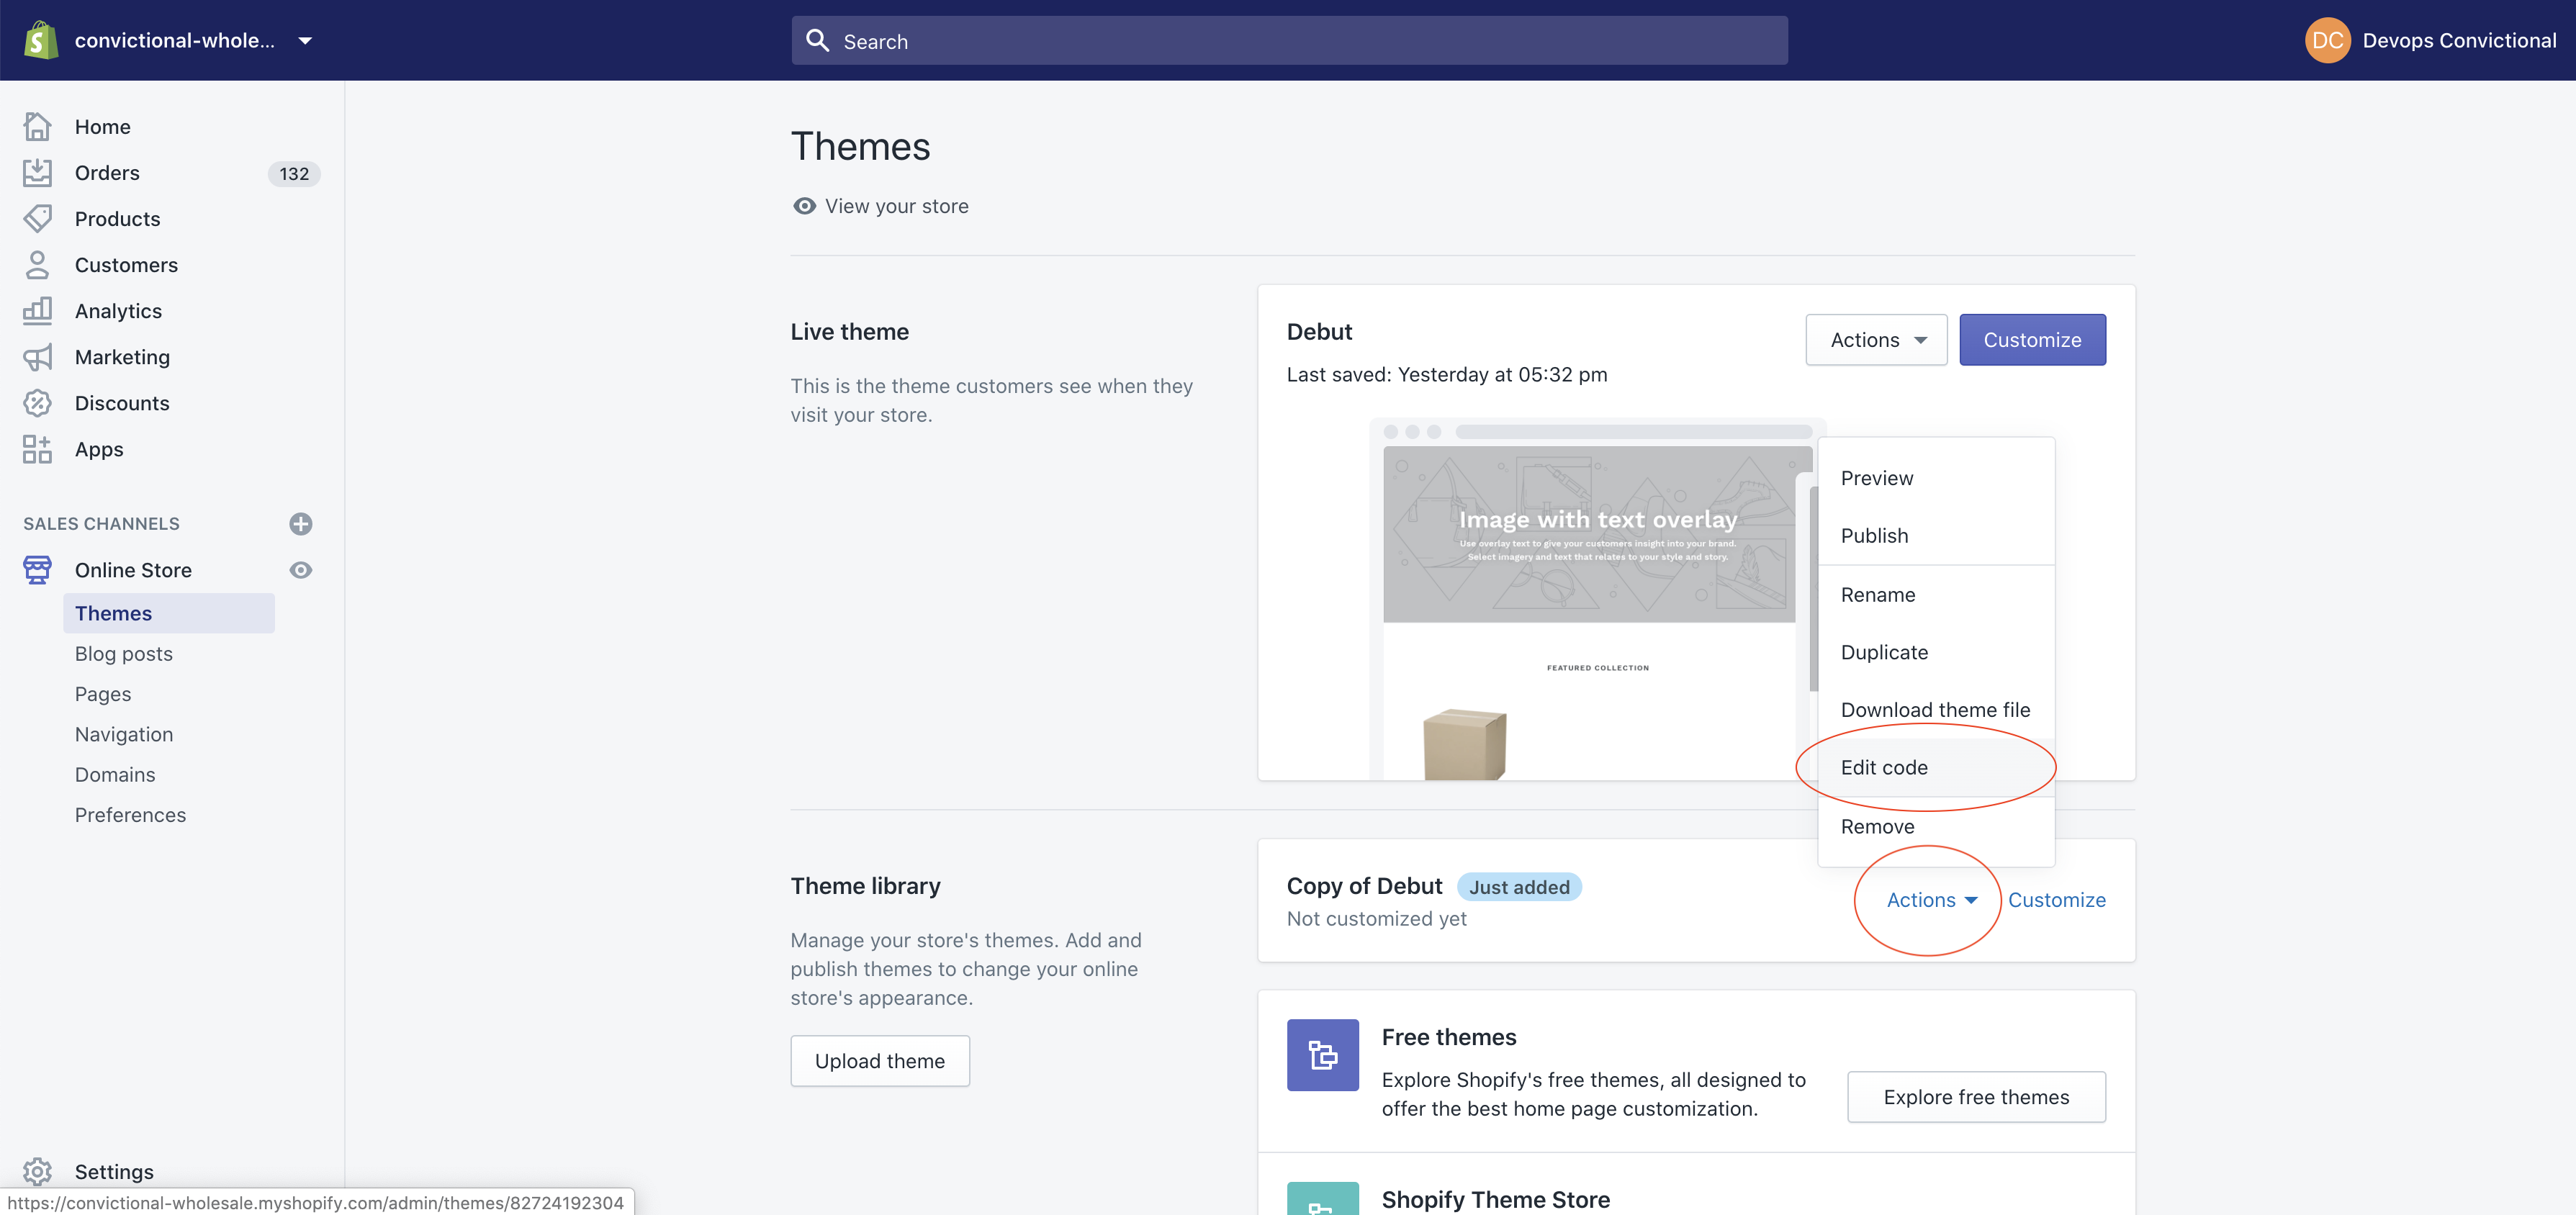Open Navigation in sidebar
The width and height of the screenshot is (2576, 1215).
(x=124, y=734)
